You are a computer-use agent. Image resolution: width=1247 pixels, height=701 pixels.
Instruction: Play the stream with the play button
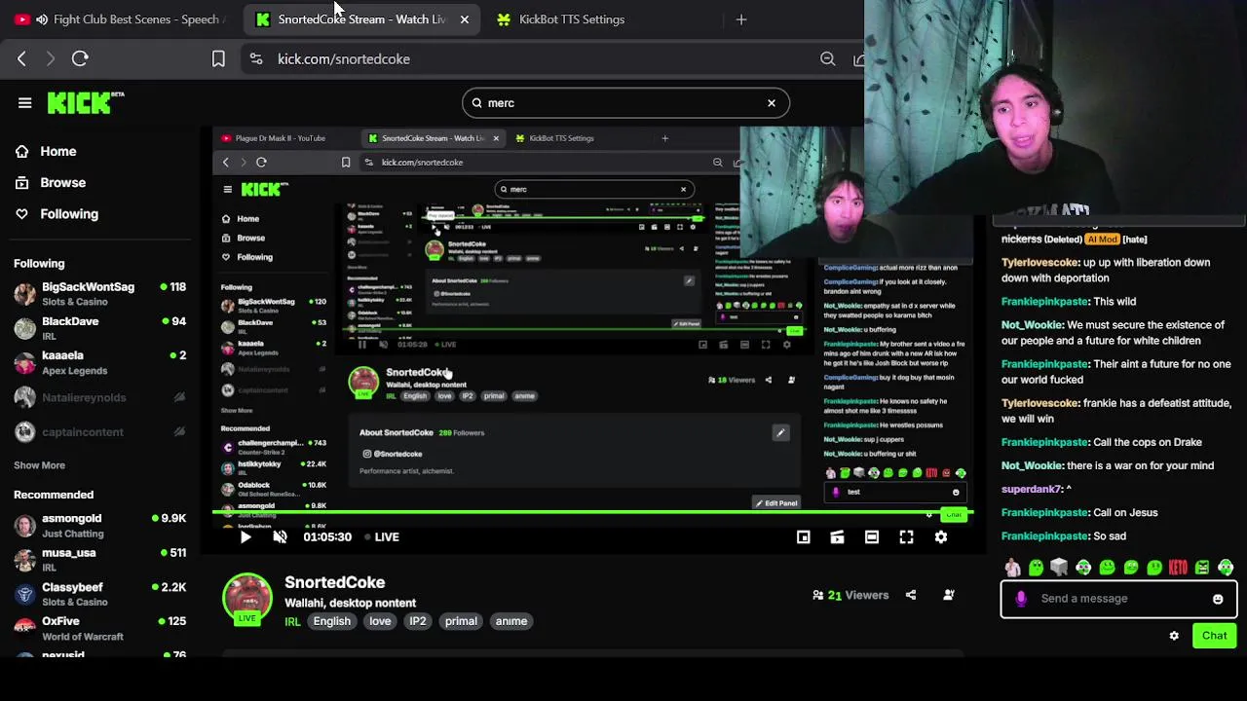(246, 536)
